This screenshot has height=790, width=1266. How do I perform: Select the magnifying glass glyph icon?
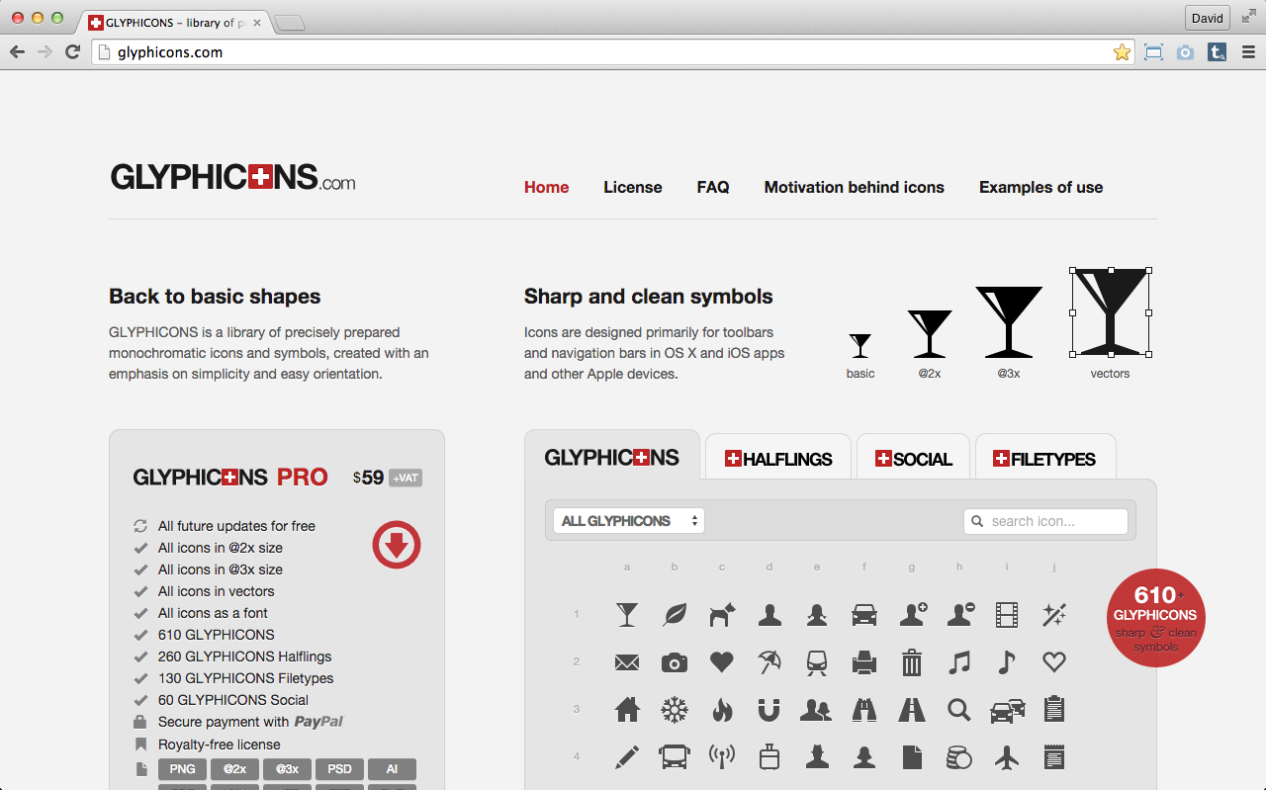[958, 710]
